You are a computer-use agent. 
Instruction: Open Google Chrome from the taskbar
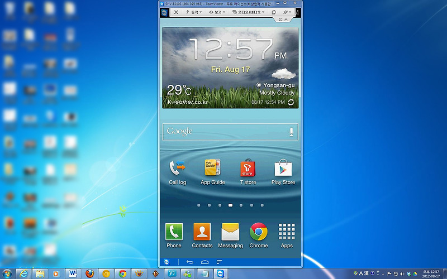(122, 273)
